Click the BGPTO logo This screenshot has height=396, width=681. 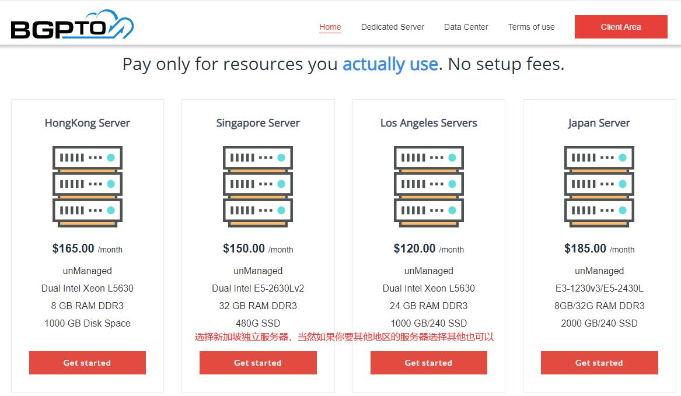tap(72, 24)
